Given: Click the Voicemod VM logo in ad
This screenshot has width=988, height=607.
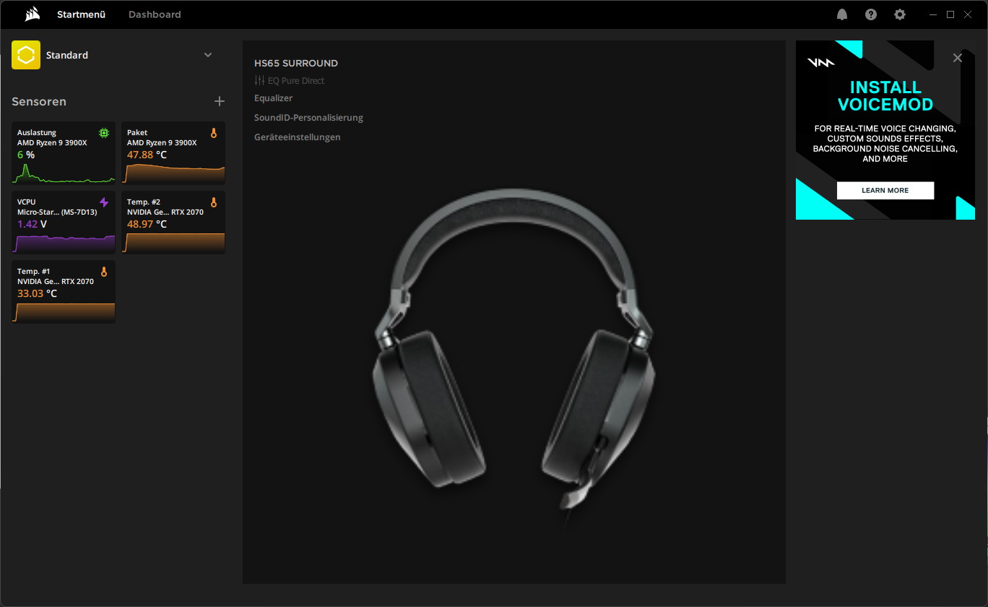Looking at the screenshot, I should (821, 63).
